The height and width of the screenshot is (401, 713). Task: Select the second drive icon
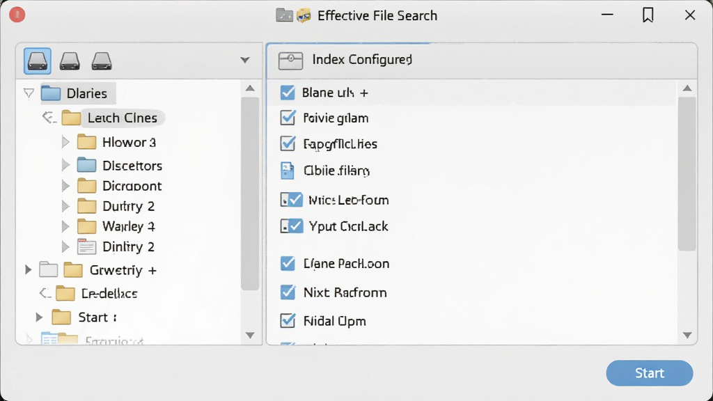pos(70,61)
